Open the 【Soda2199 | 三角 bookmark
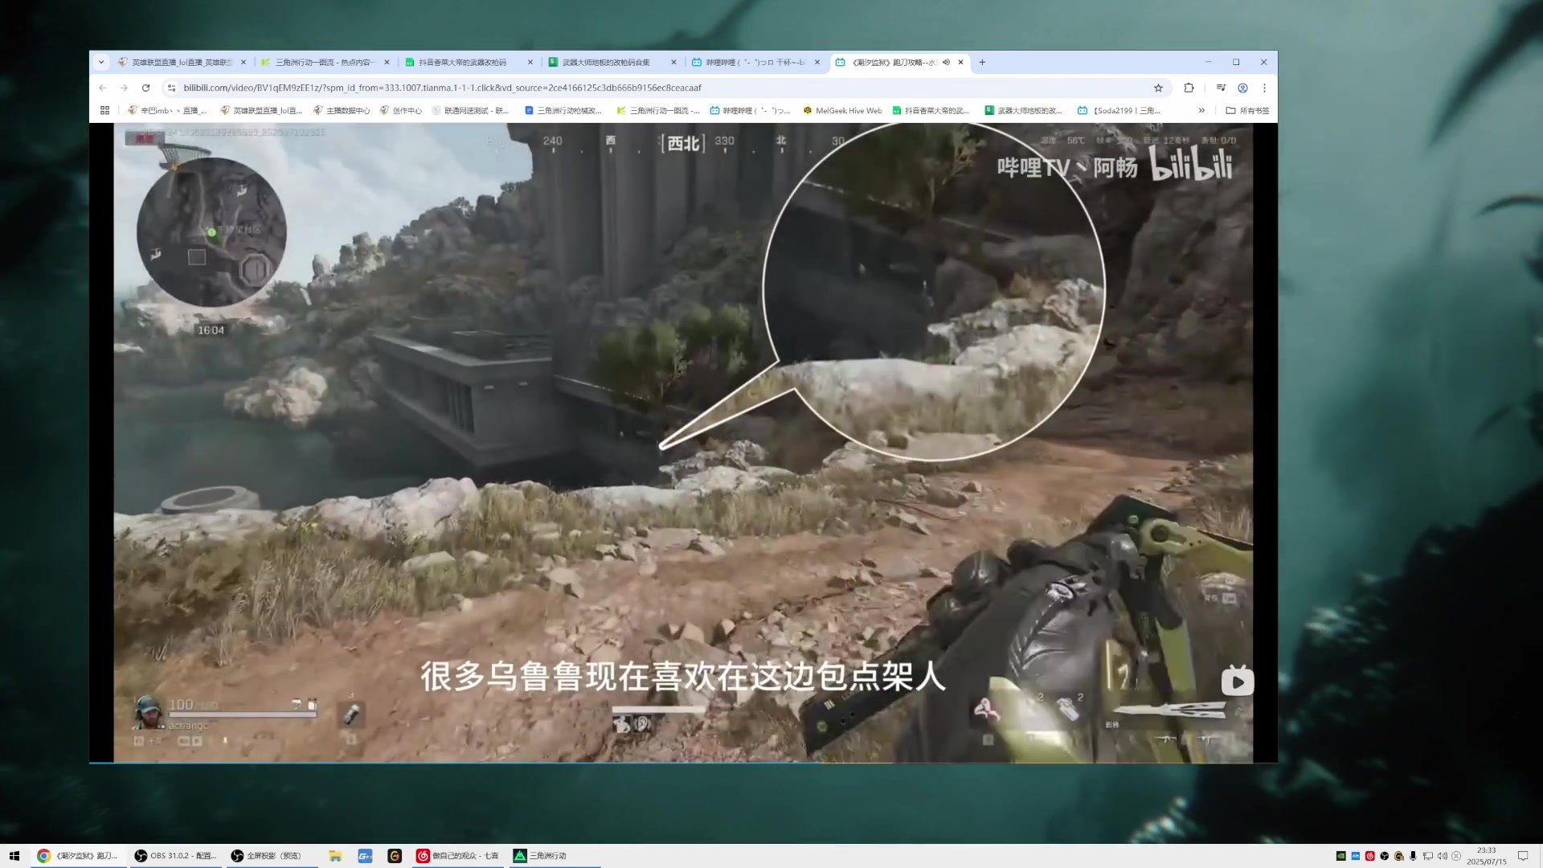1543x868 pixels. coord(1119,110)
